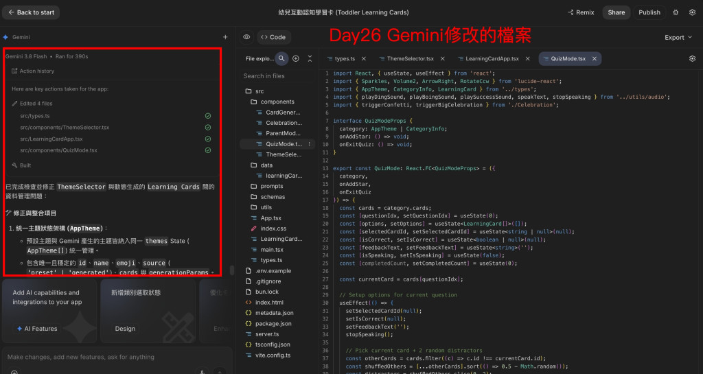Focus the Make changes prompt input
Screen dimensions: 703x374
point(117,357)
